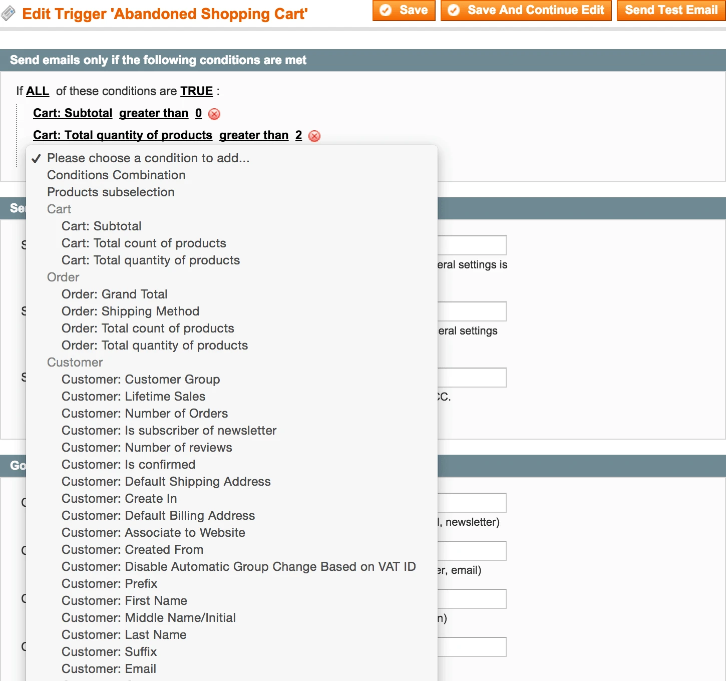Change the TRUE condition value

pyautogui.click(x=196, y=91)
